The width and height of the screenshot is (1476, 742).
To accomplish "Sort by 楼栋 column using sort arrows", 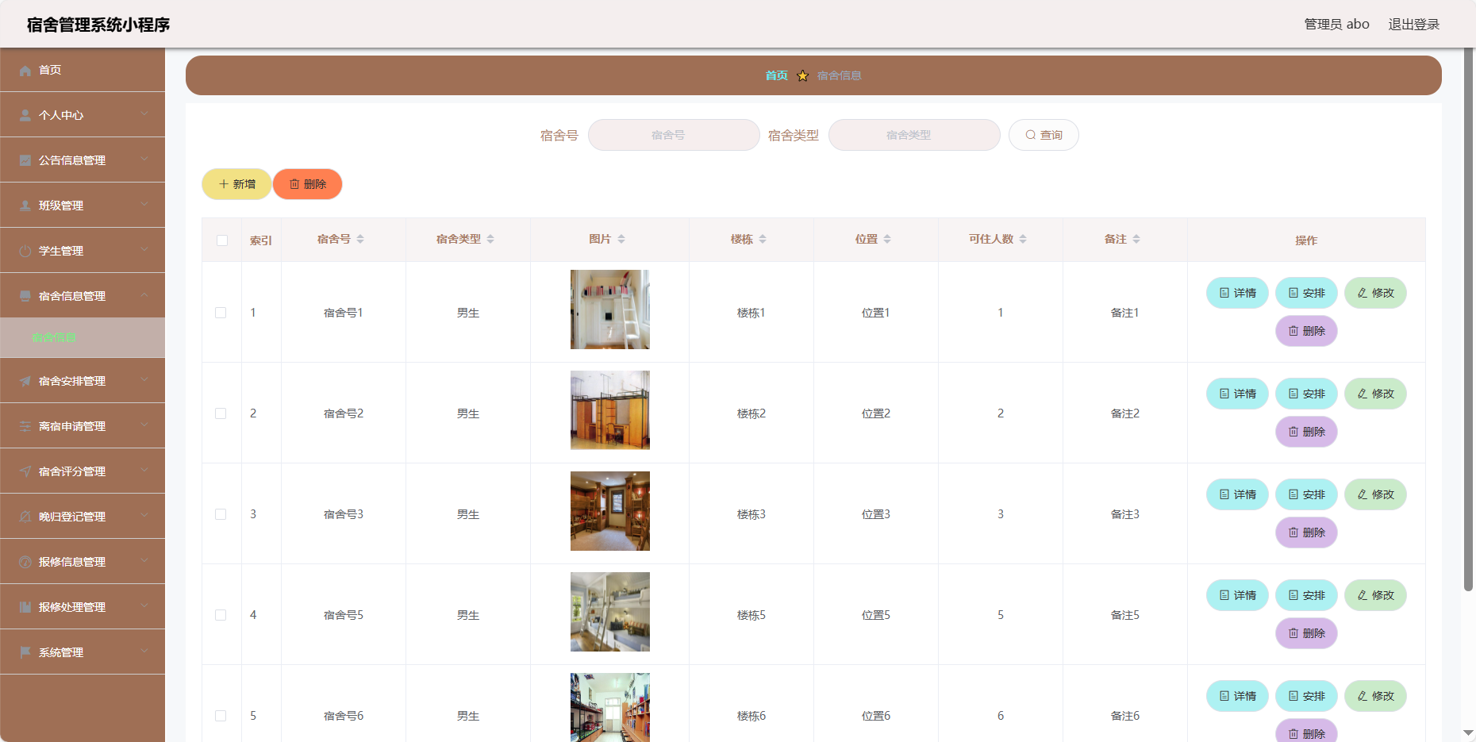I will [763, 239].
